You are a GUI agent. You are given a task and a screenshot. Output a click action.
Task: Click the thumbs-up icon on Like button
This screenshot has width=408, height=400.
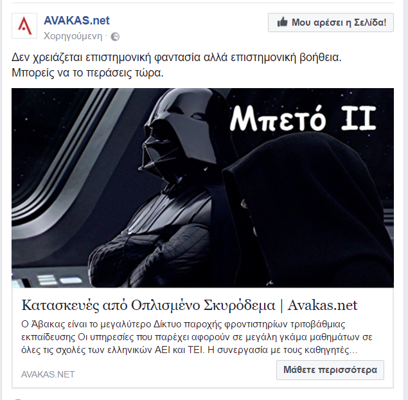tap(282, 23)
